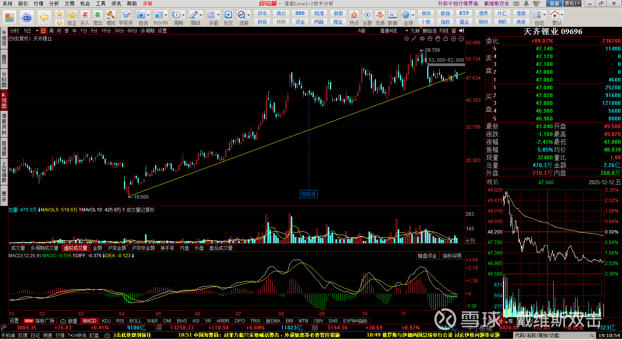Click the 数据 PE icon
The image size is (622, 340).
[x=393, y=15]
